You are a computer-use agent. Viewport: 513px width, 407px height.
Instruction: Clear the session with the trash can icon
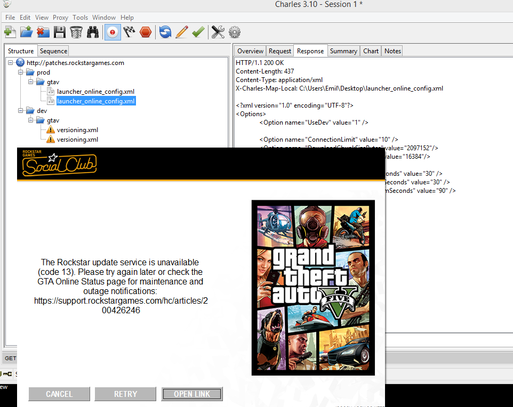(76, 32)
